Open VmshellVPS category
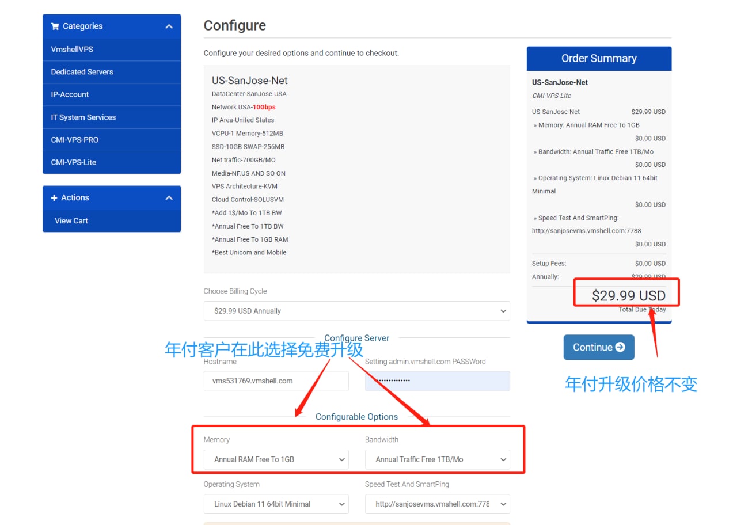The height and width of the screenshot is (525, 737). (x=72, y=50)
